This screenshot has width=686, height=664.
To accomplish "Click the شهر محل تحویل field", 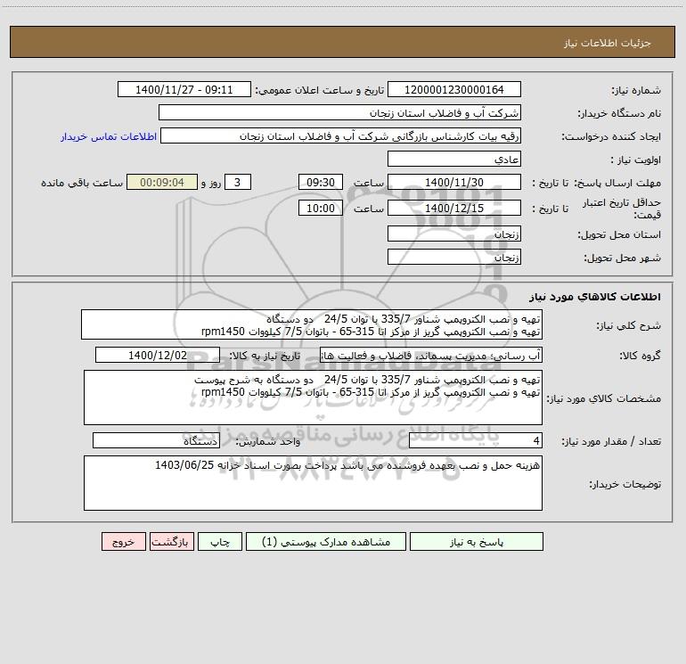I will (x=454, y=257).
